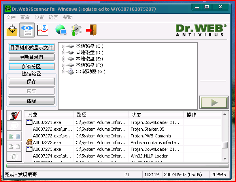The image size is (236, 182).
Task: Click the CD drive G: disc icon
Action: tap(71, 71)
